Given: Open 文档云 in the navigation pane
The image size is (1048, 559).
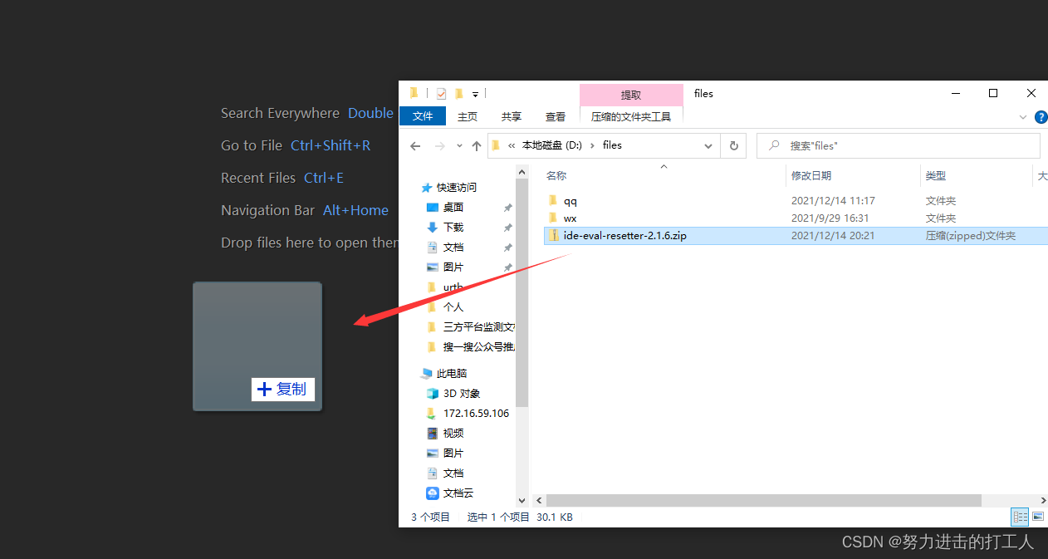Looking at the screenshot, I should pyautogui.click(x=458, y=493).
